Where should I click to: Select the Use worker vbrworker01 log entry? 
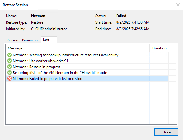tap(87, 61)
